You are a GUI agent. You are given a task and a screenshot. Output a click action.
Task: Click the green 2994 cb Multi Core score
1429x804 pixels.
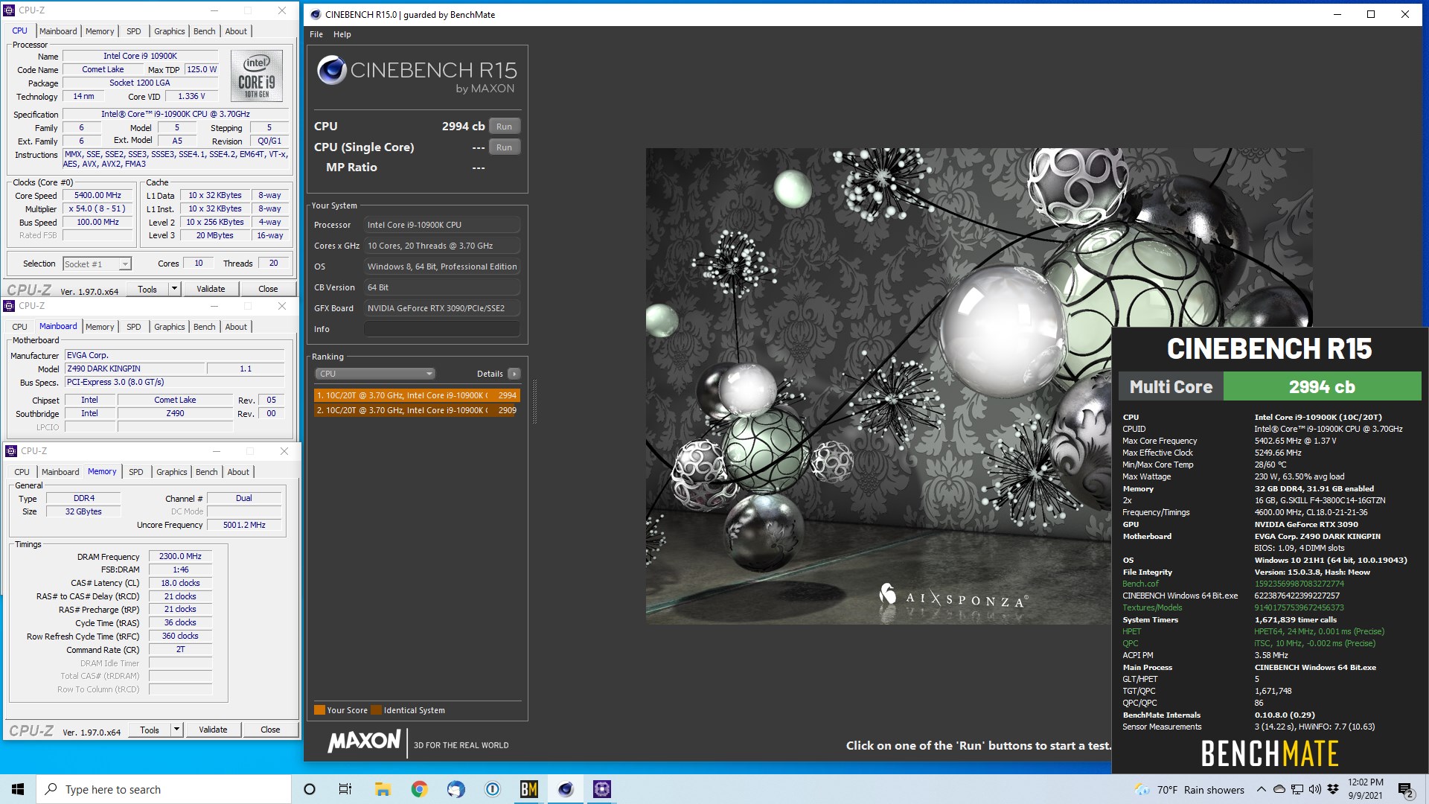pos(1322,387)
